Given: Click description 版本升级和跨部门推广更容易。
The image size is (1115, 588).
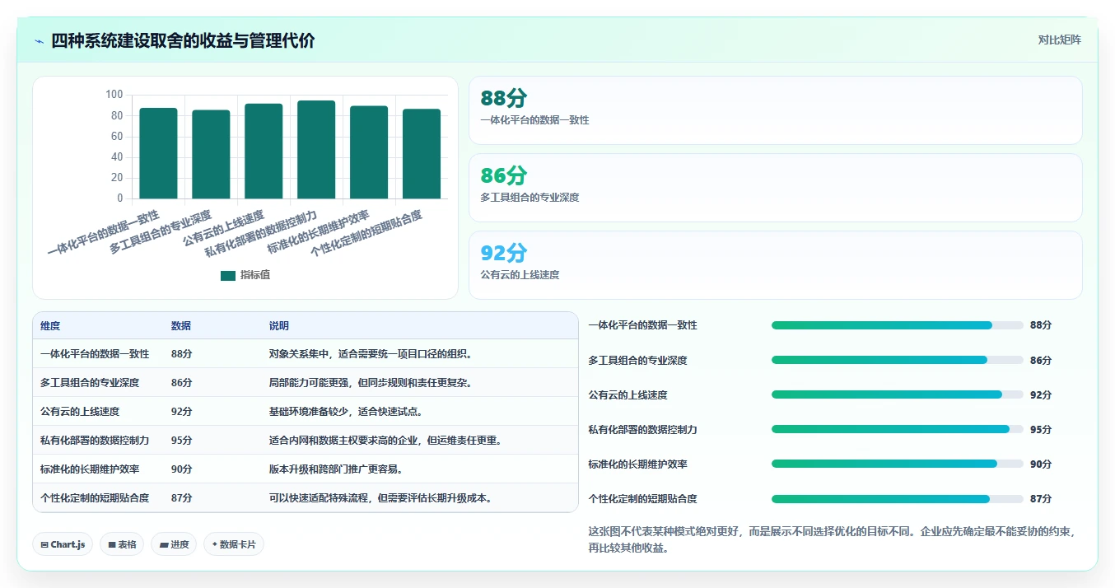Looking at the screenshot, I should tap(336, 469).
